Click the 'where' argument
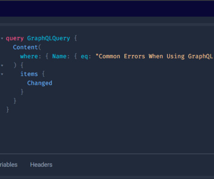The width and height of the screenshot is (214, 179). [x=29, y=56]
